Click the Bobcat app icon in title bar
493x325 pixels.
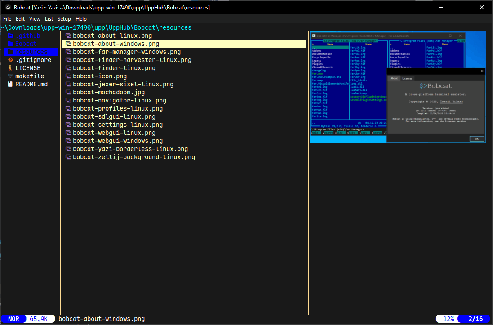(x=8, y=8)
